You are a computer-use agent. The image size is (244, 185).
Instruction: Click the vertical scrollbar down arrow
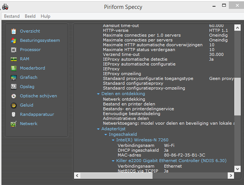(x=237, y=169)
